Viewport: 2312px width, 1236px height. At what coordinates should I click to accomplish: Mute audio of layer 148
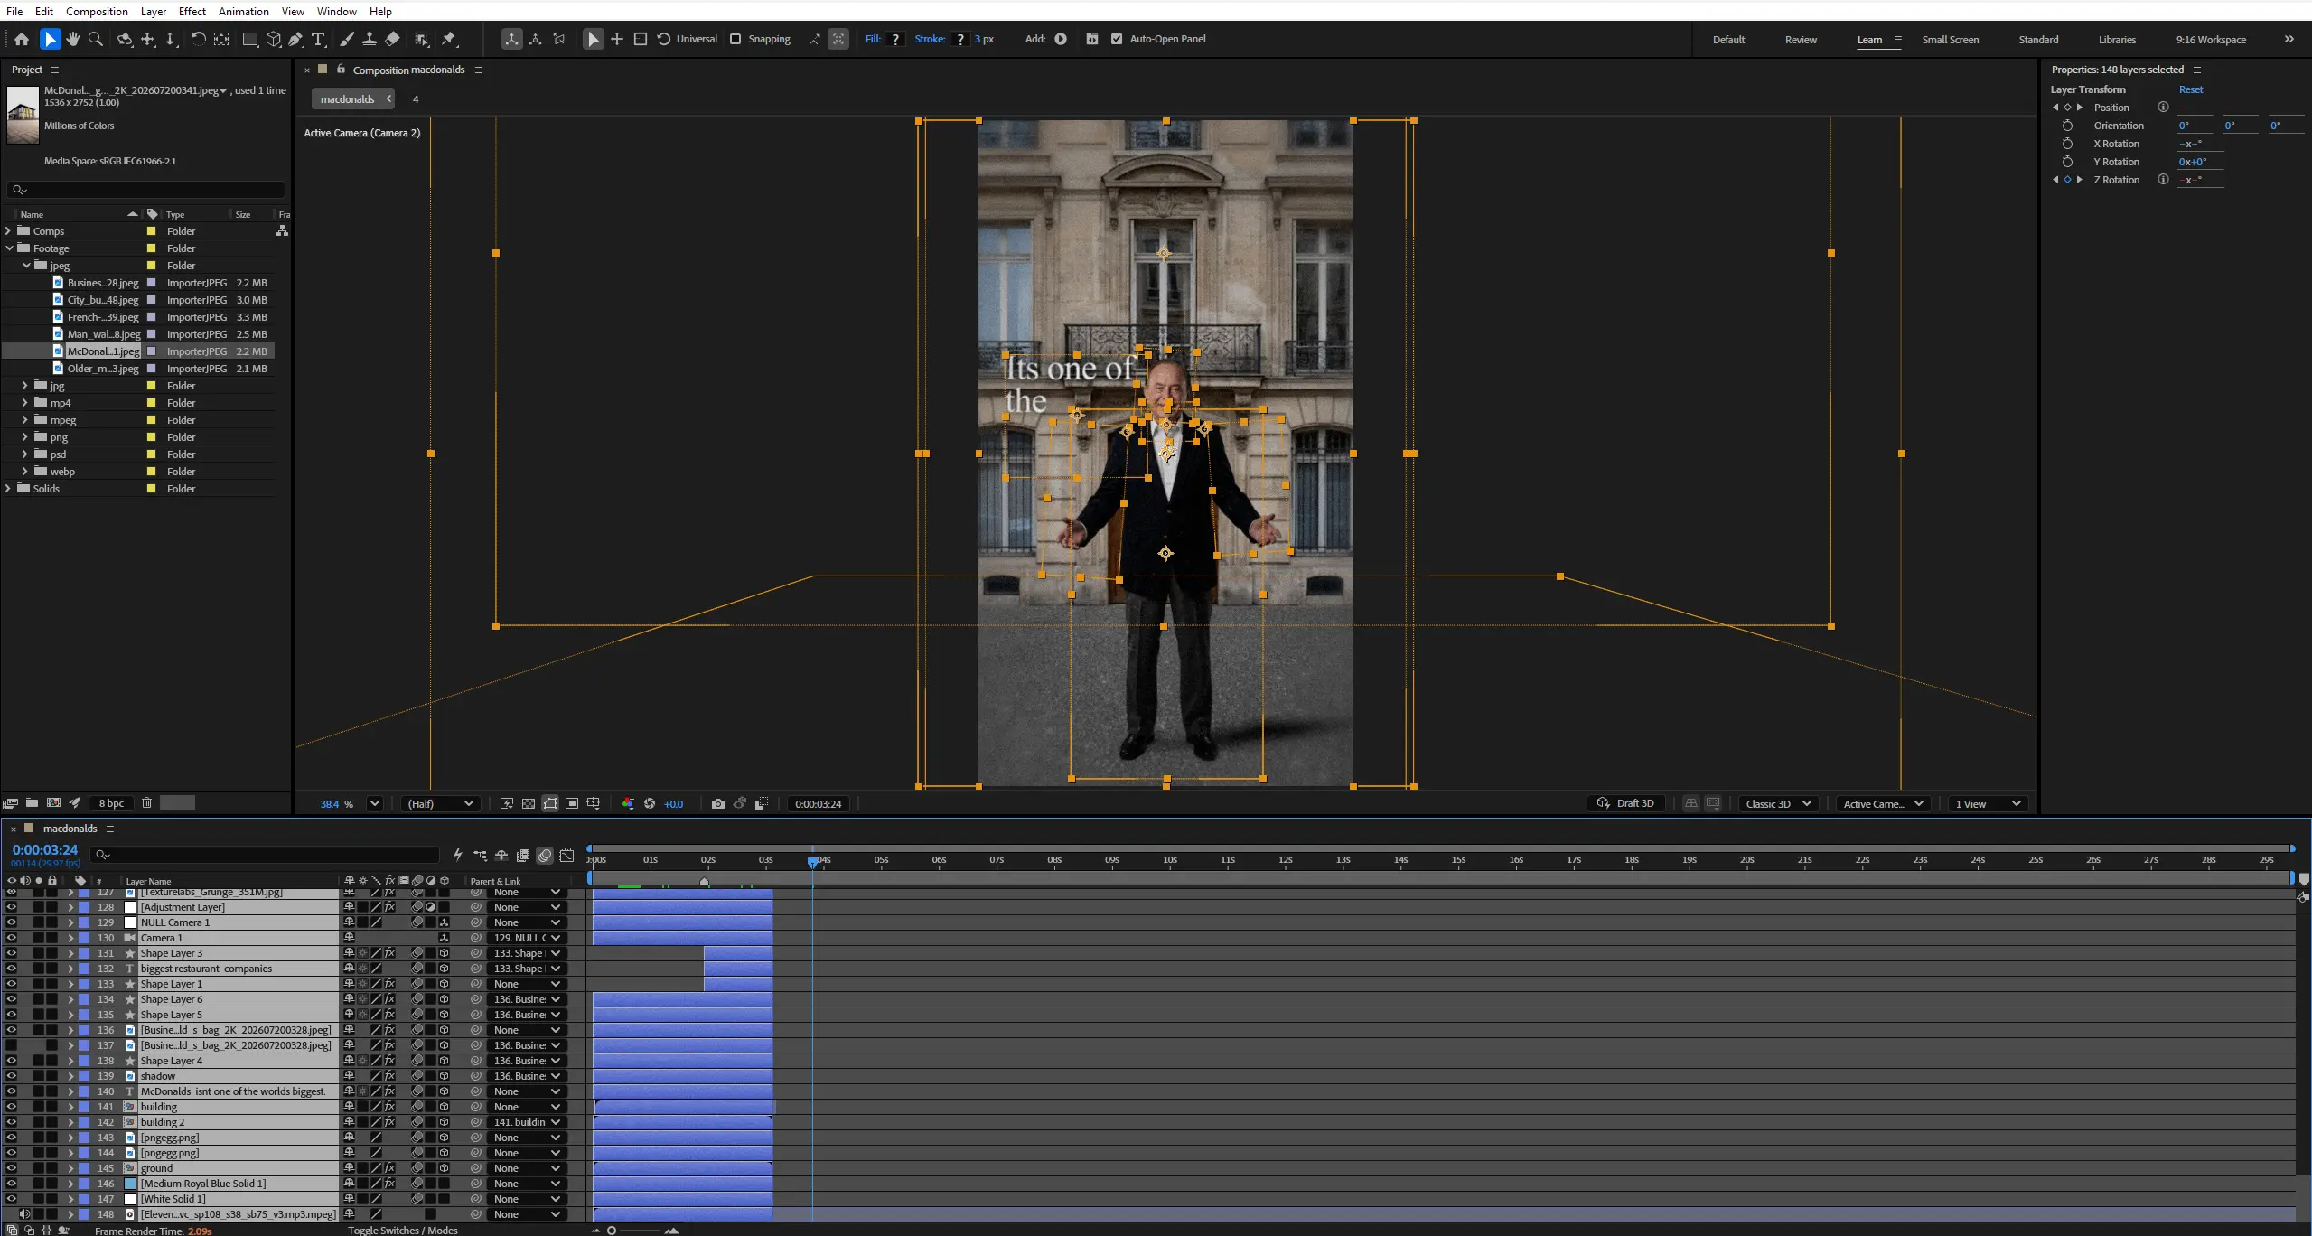point(24,1214)
